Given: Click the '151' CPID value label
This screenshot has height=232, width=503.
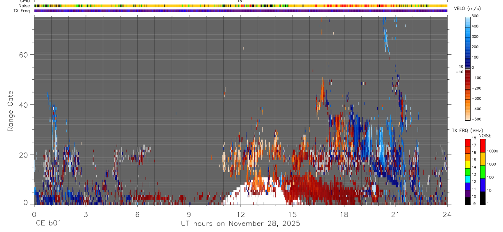Looking at the screenshot, I should pyautogui.click(x=241, y=1).
